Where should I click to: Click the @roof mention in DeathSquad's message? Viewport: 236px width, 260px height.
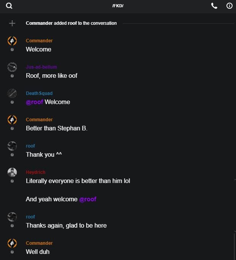[34, 102]
